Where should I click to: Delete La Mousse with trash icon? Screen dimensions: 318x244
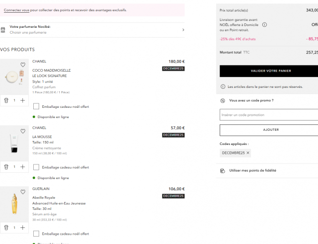point(6,166)
